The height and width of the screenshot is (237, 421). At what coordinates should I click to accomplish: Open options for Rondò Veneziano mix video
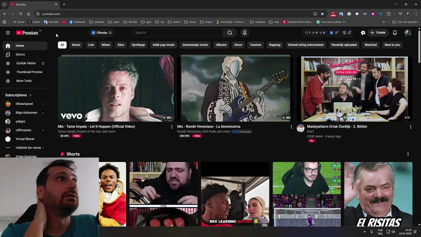pos(291,127)
